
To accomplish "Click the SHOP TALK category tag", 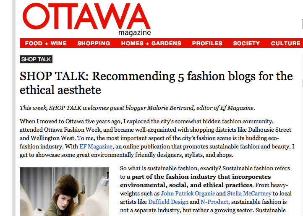I will point(36,59).
